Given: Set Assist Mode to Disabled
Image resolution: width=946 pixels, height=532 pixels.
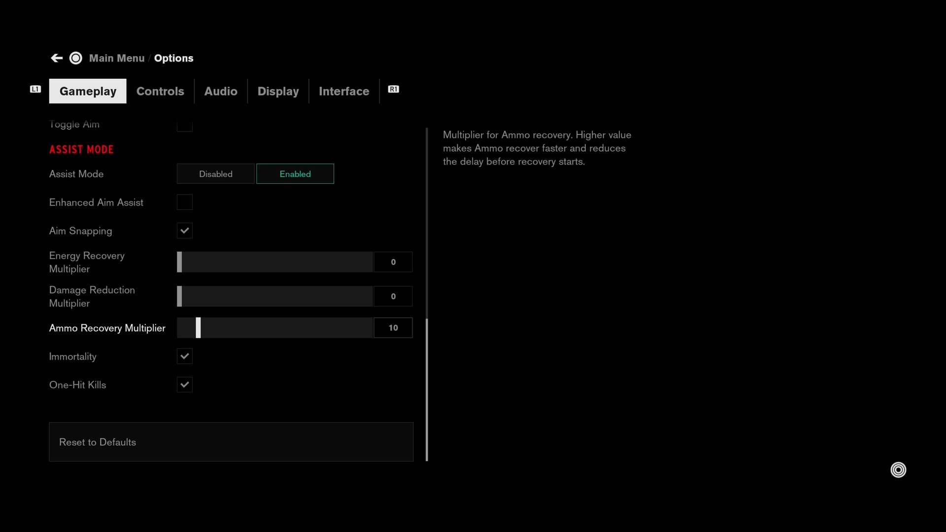Looking at the screenshot, I should tap(216, 174).
